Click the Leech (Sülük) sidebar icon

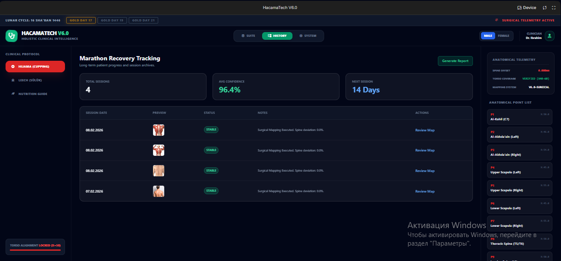point(13,80)
